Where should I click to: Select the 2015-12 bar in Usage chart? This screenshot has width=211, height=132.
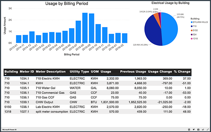[x=112, y=38]
